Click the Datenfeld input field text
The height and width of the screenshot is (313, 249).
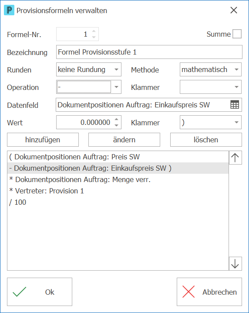(x=134, y=105)
